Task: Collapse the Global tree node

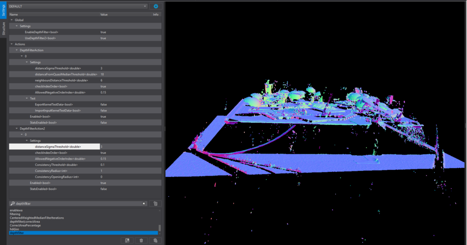Action: [x=11, y=20]
